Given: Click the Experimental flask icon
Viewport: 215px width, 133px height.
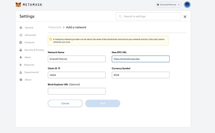Looking at the screenshot, I should tap(21, 72).
